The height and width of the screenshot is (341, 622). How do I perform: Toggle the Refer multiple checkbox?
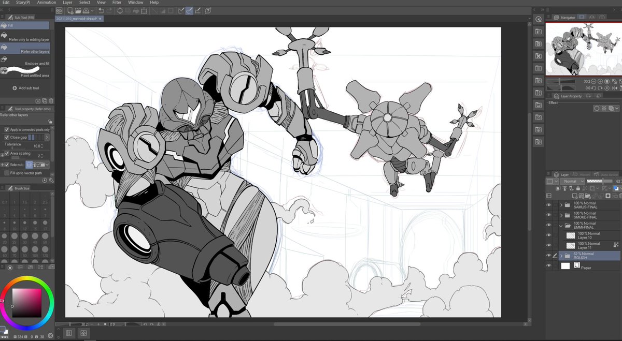(7, 165)
